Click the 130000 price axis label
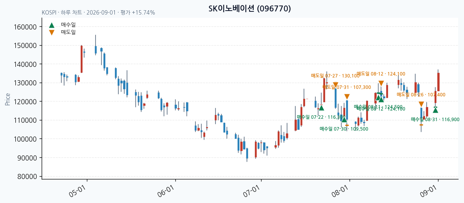 [26, 83]
